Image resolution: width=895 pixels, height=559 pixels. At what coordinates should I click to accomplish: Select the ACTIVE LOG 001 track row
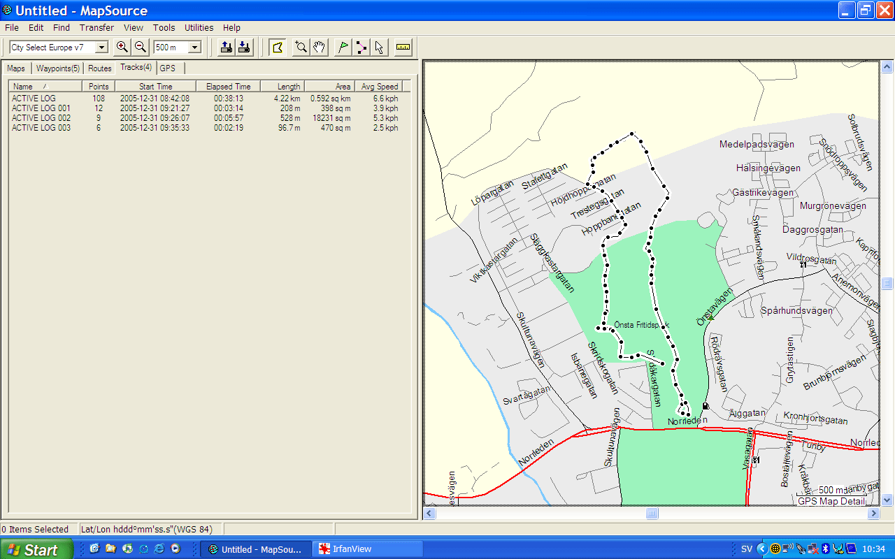coord(206,108)
